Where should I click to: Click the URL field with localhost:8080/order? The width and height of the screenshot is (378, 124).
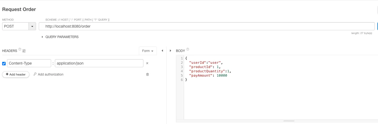tap(207, 26)
